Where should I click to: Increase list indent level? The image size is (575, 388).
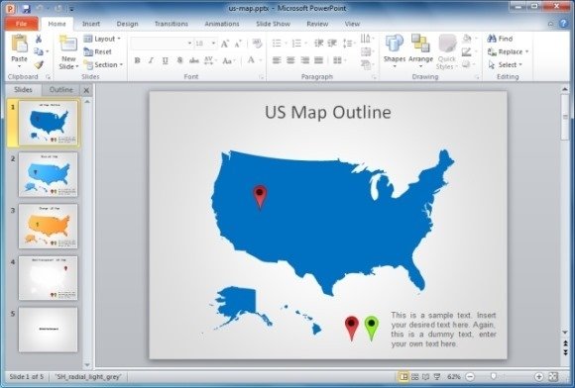[332, 44]
